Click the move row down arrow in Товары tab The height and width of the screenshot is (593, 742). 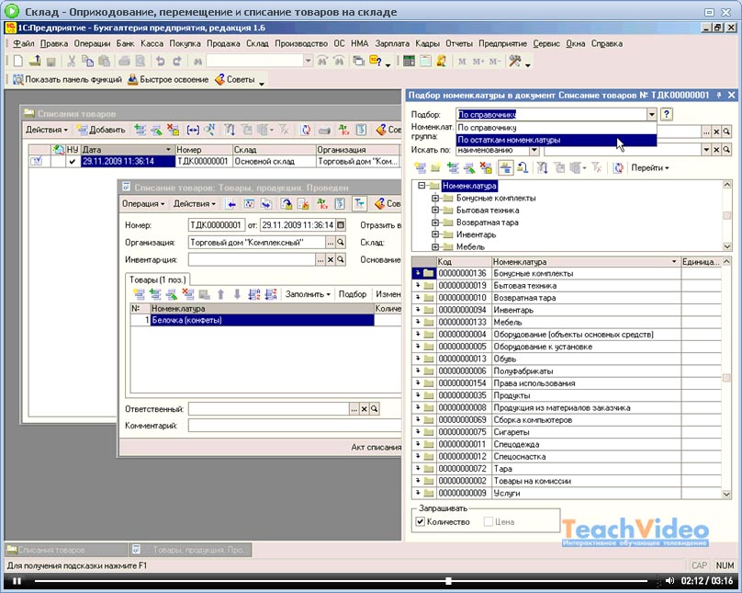pyautogui.click(x=237, y=294)
